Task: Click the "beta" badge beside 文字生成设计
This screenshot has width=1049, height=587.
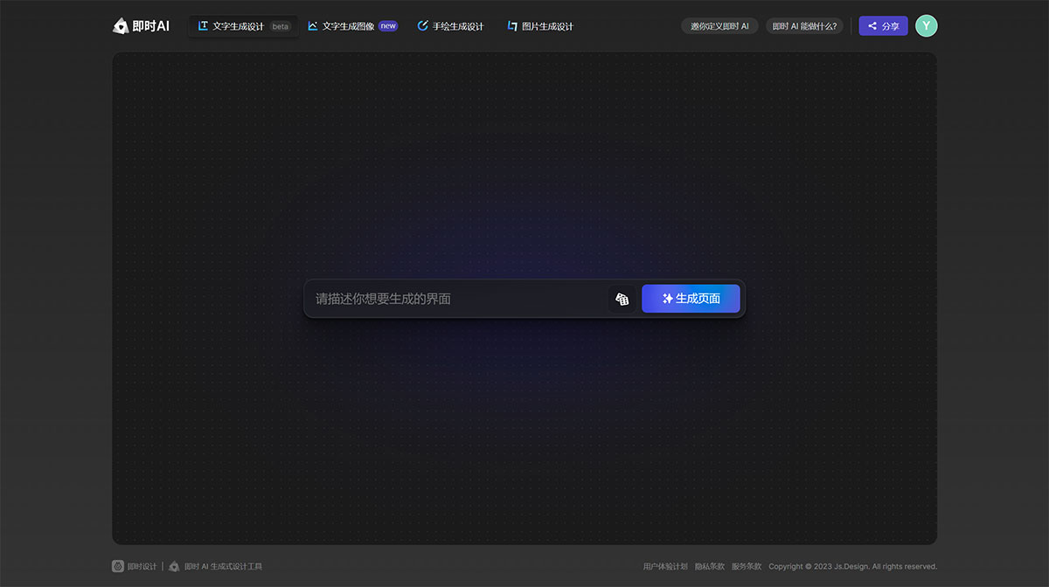Action: coord(280,26)
